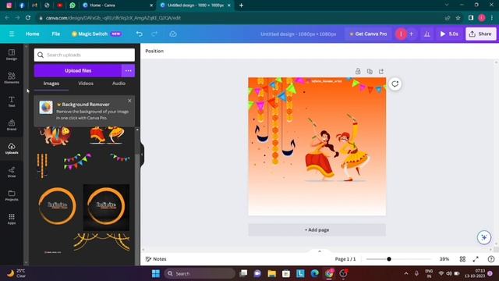The image size is (499, 281).
Task: Click the browser address bar URL
Action: click(x=113, y=18)
